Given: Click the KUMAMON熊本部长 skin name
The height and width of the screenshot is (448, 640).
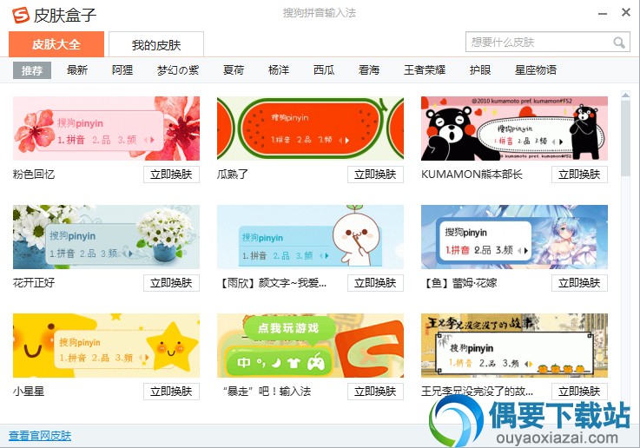Looking at the screenshot, I should pyautogui.click(x=472, y=175).
